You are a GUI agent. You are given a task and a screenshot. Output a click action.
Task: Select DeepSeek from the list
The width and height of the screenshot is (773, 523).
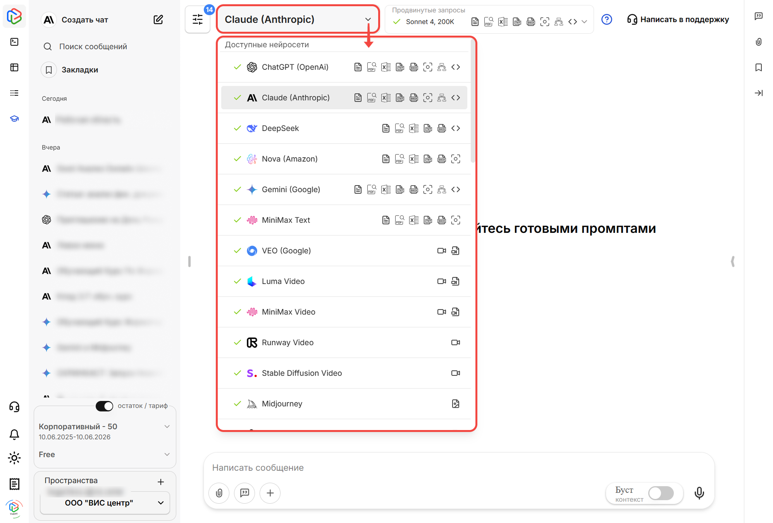click(x=344, y=128)
